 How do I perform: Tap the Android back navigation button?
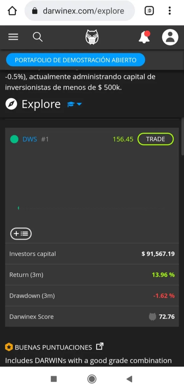click(129, 379)
